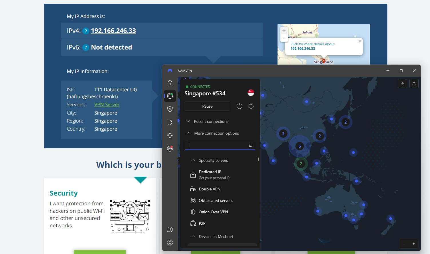Click the reconnect refresh icon
The image size is (430, 254).
251,106
